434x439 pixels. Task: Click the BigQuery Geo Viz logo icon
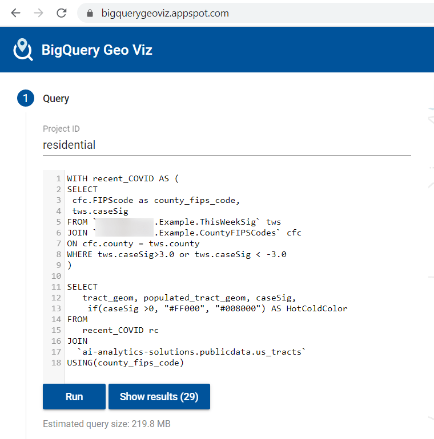23,50
